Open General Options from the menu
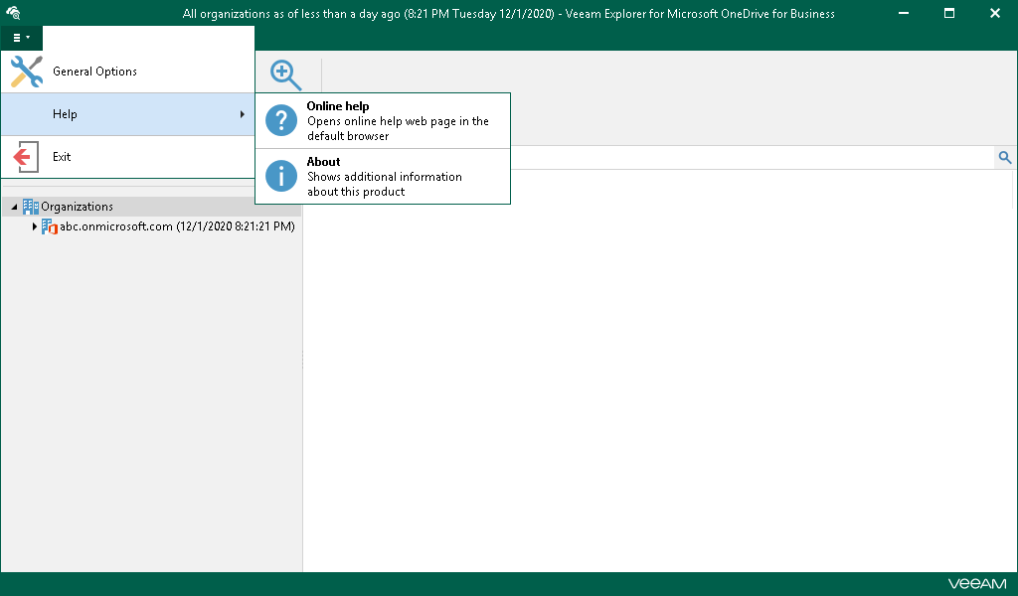The width and height of the screenshot is (1018, 596). pyautogui.click(x=127, y=72)
